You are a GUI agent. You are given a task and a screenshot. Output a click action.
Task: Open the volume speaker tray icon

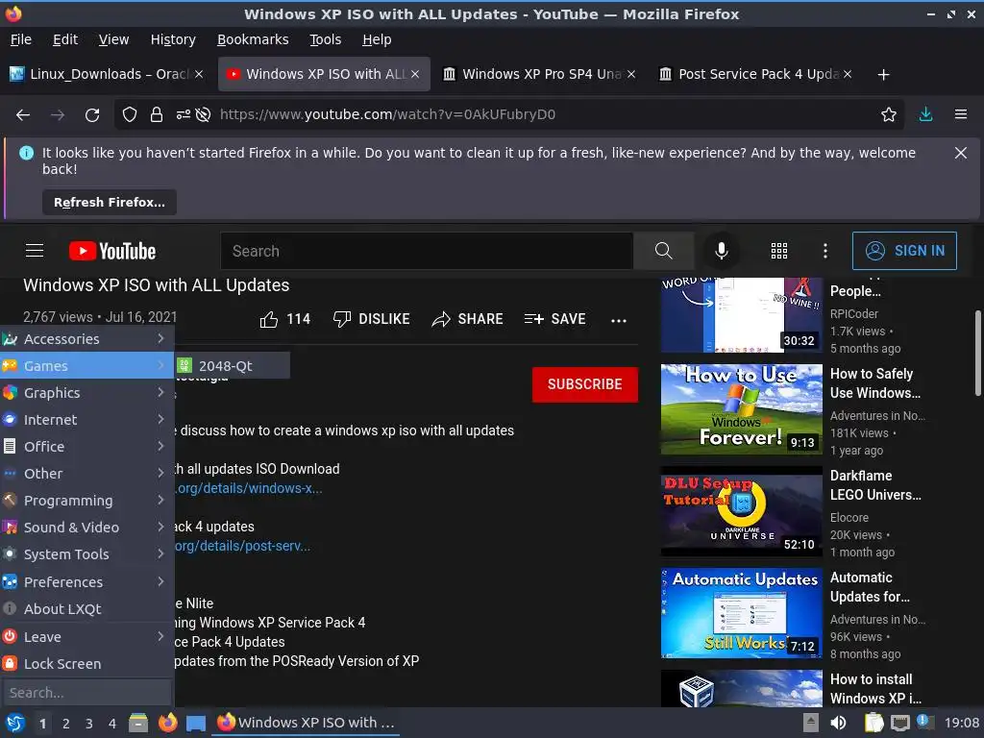click(838, 724)
